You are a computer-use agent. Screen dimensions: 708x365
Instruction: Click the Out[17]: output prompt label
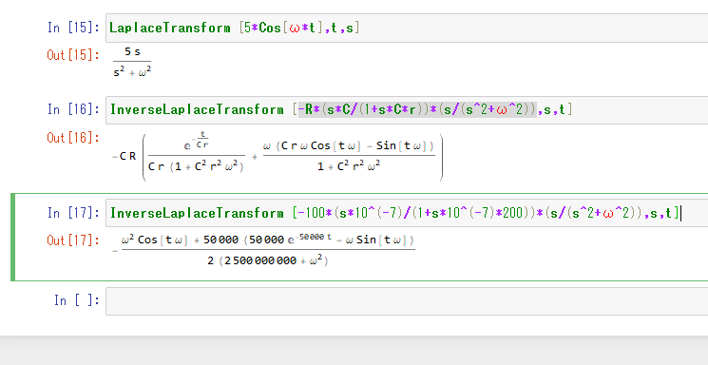73,240
